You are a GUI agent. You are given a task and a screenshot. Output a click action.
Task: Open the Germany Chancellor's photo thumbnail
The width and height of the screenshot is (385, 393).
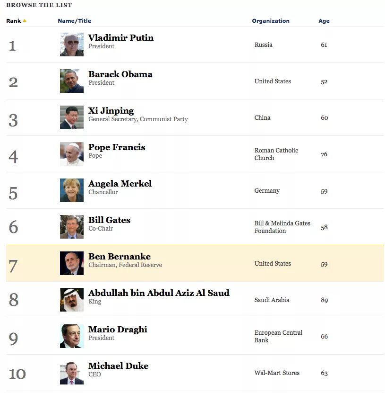click(x=72, y=190)
